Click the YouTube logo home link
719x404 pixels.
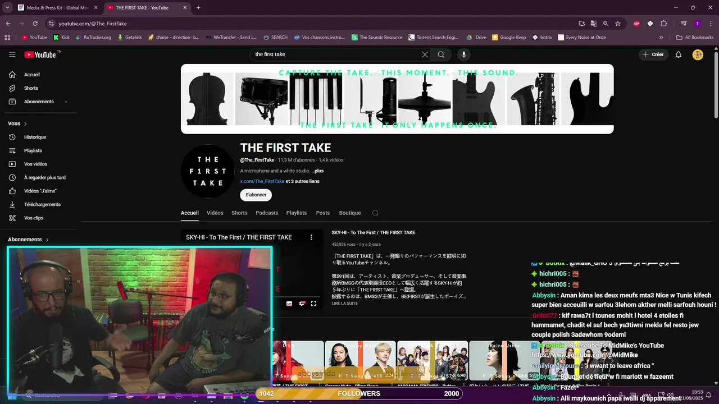click(40, 54)
